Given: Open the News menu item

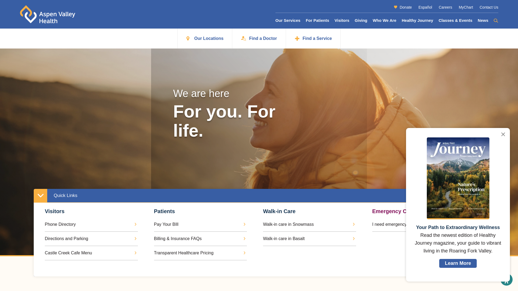Looking at the screenshot, I should pyautogui.click(x=483, y=20).
